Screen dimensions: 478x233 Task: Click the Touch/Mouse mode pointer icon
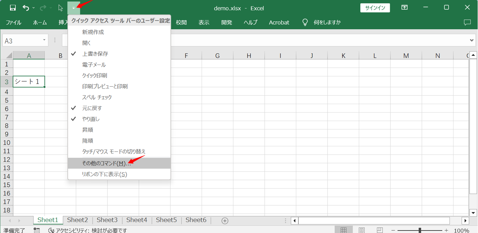(x=60, y=8)
